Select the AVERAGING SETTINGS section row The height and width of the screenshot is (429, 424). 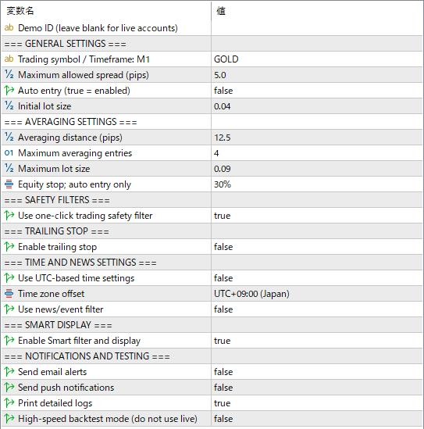[x=212, y=121]
